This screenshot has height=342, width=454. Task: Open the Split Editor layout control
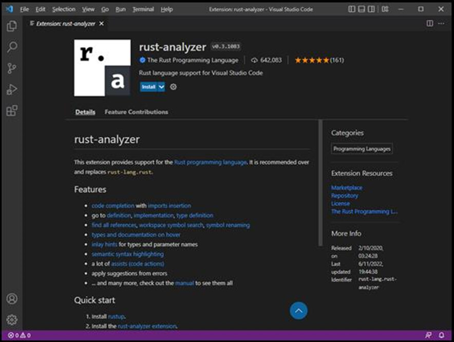click(430, 23)
